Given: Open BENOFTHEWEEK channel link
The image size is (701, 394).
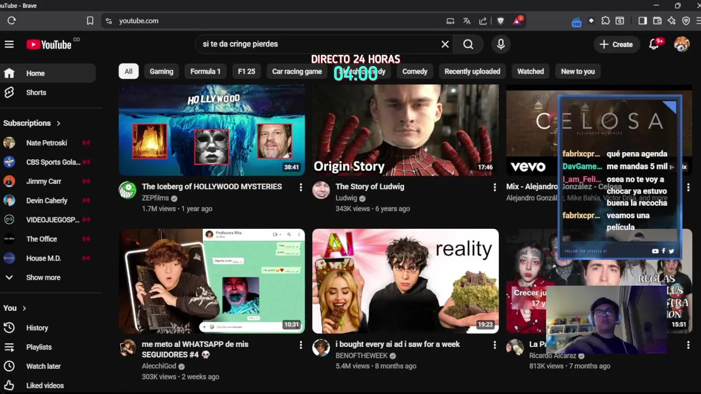Looking at the screenshot, I should (x=361, y=356).
